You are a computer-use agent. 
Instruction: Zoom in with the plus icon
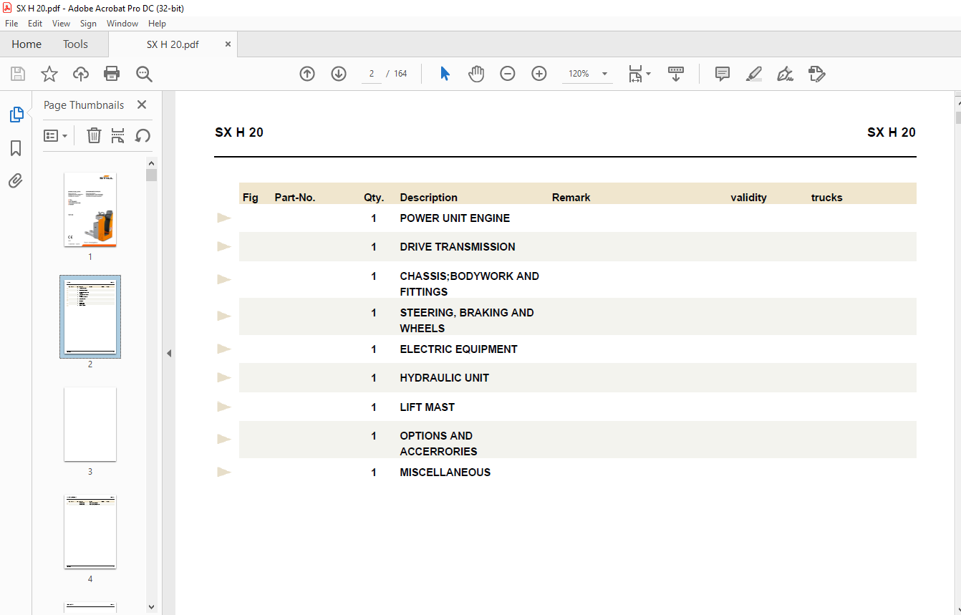539,74
